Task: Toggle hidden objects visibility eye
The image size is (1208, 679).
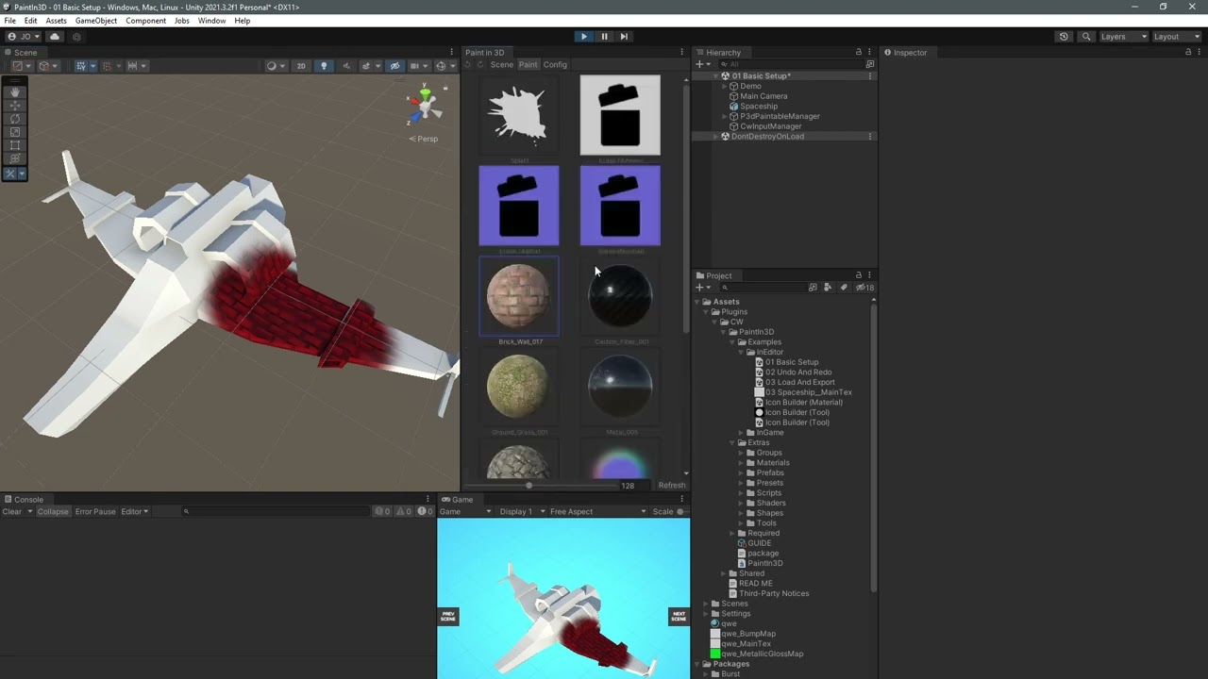Action: (394, 66)
